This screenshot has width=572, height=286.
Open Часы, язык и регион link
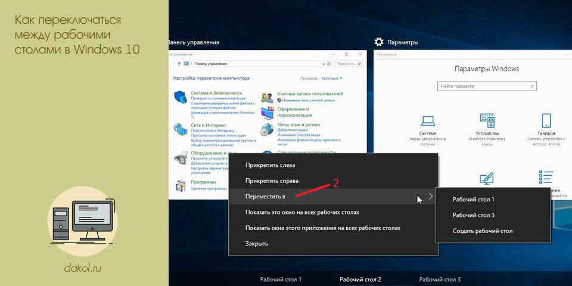coord(299,125)
